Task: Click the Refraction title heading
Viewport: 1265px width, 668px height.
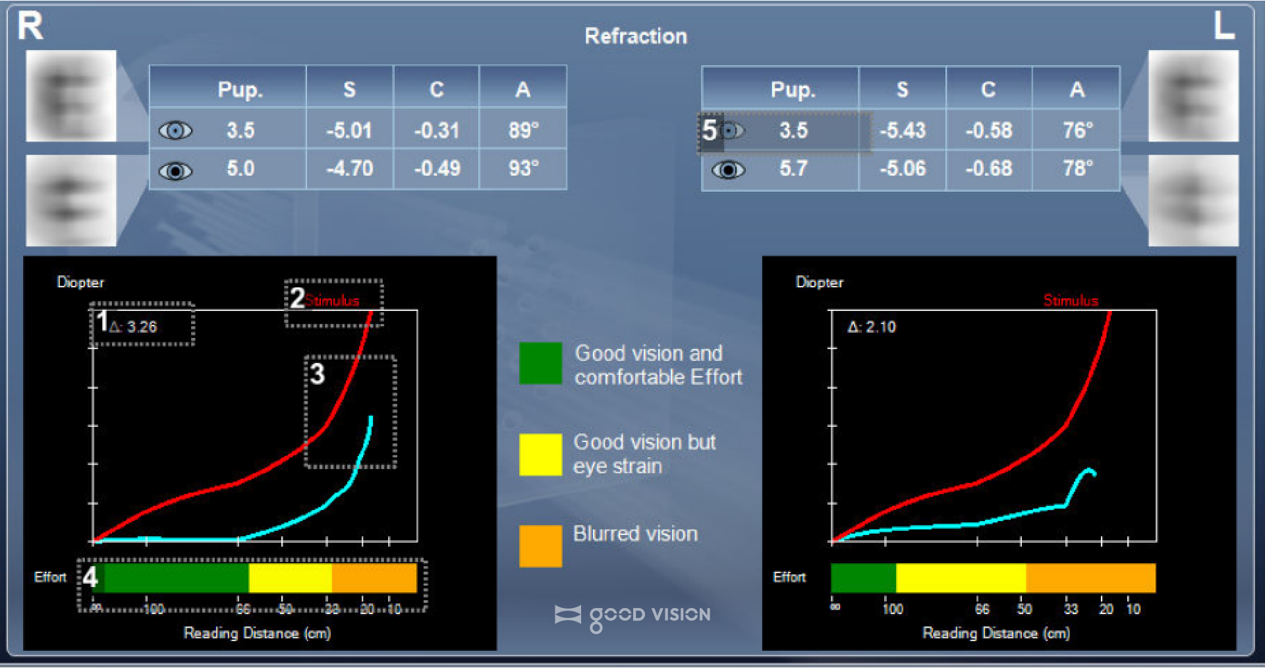Action: coord(636,36)
